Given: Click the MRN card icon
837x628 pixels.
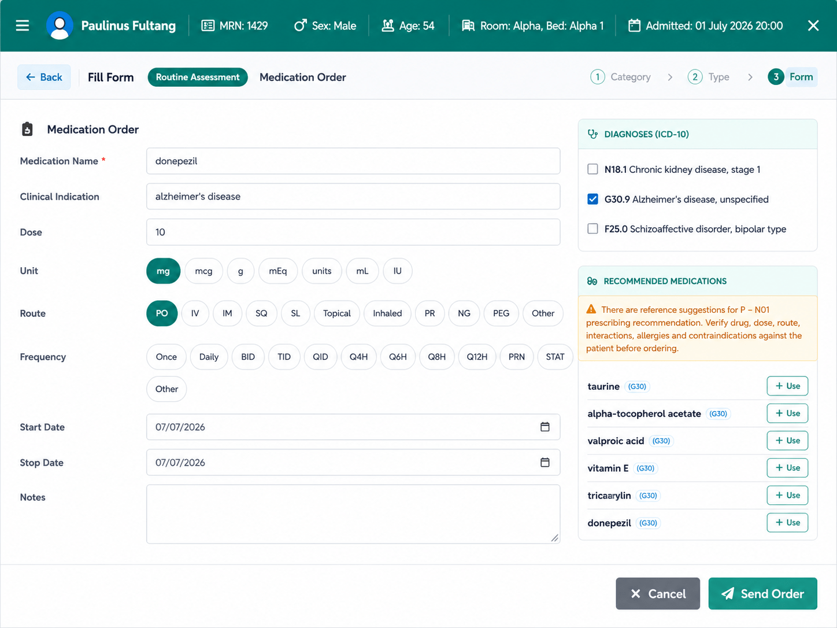Looking at the screenshot, I should 208,25.
